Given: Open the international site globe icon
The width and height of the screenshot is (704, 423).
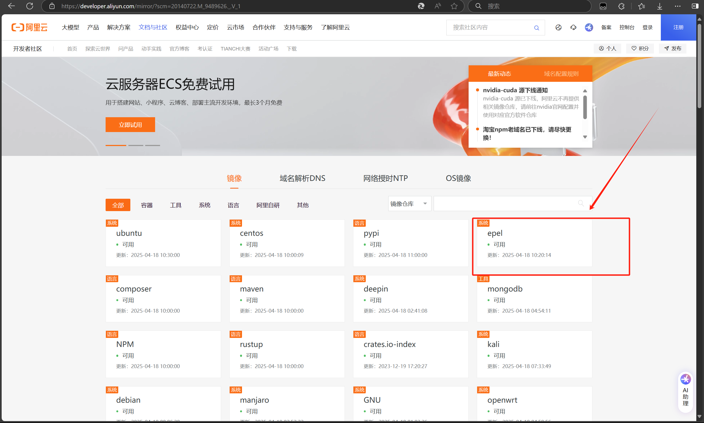Looking at the screenshot, I should 559,27.
